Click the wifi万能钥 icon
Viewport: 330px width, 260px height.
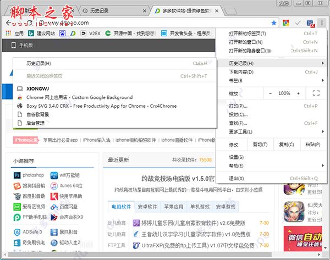pos(54,175)
